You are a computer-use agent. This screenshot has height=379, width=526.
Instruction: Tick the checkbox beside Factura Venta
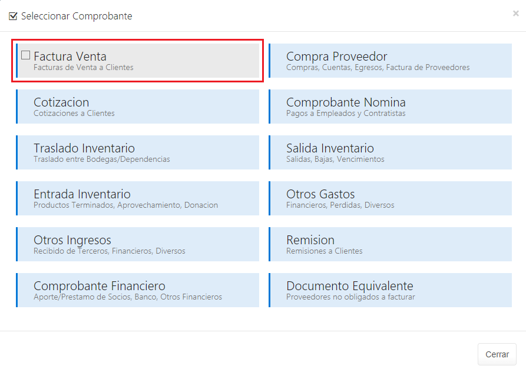point(26,55)
